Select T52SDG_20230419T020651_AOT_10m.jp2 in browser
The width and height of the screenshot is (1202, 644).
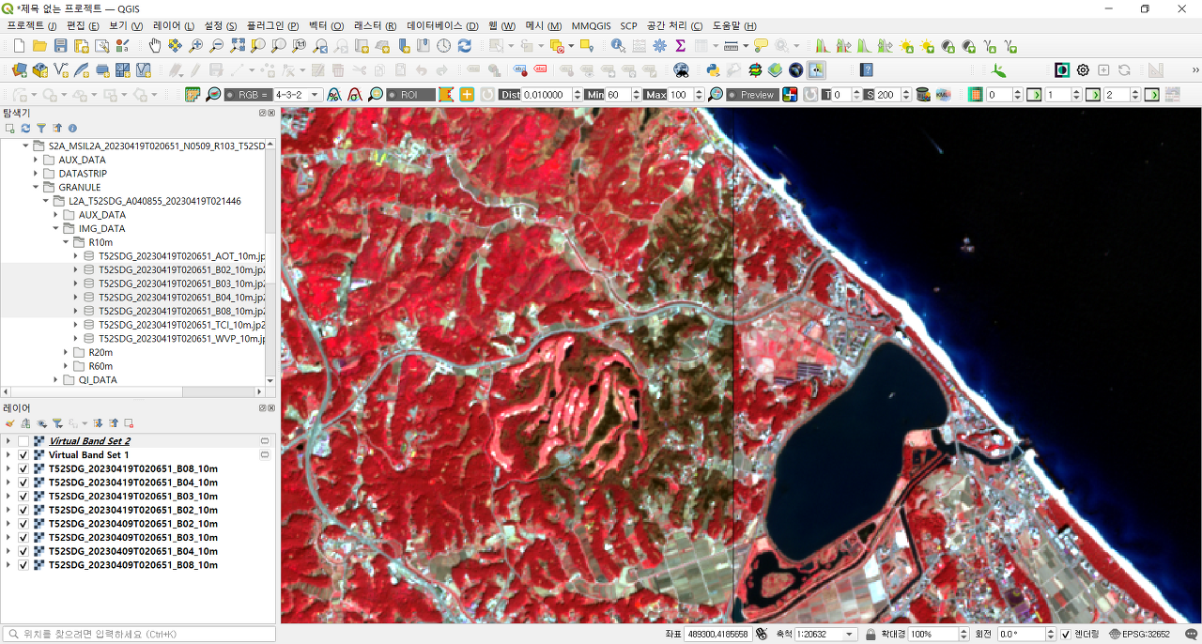point(181,256)
